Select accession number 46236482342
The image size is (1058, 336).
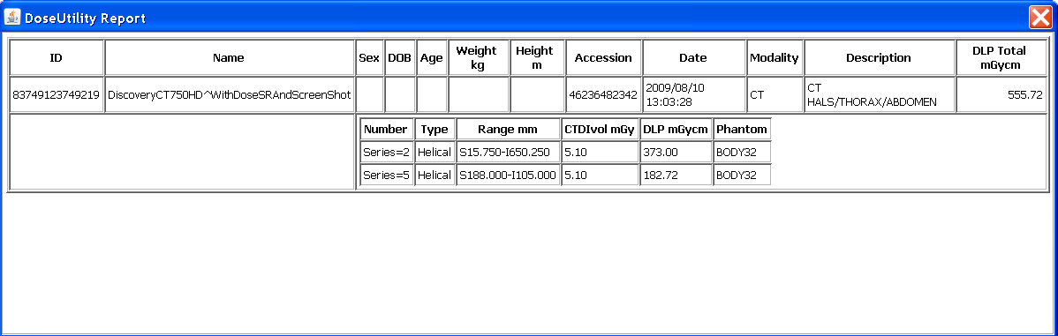point(603,95)
